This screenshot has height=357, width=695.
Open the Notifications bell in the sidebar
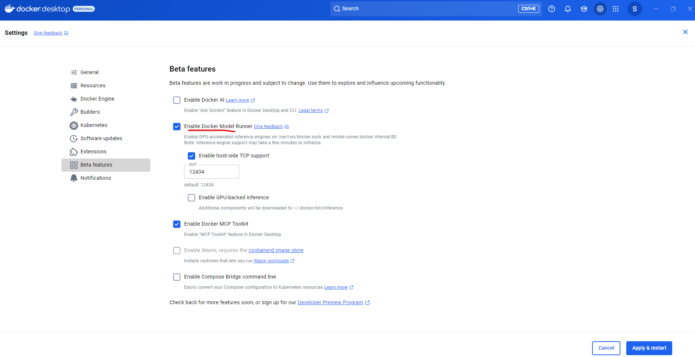pos(74,178)
